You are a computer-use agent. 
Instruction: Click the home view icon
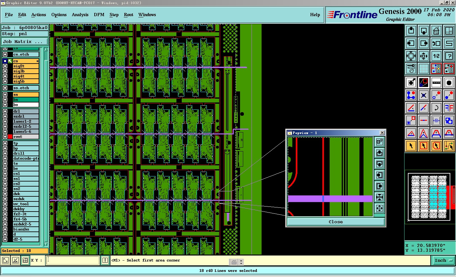(436, 31)
